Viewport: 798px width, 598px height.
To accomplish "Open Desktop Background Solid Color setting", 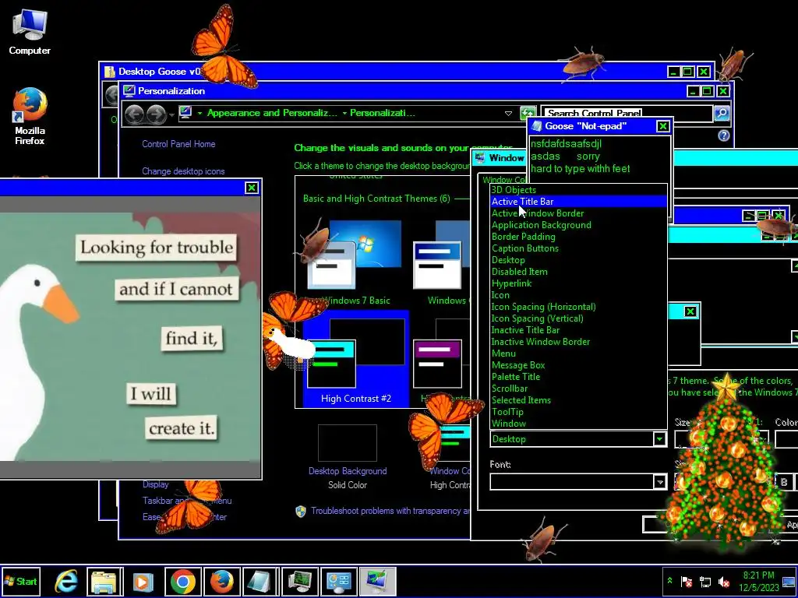I will tap(348, 456).
